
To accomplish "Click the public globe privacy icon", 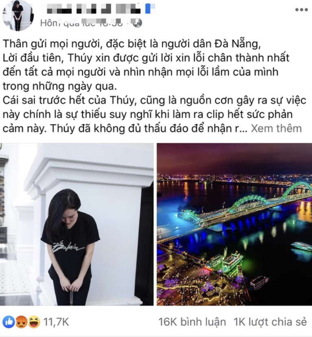I will tap(137, 23).
